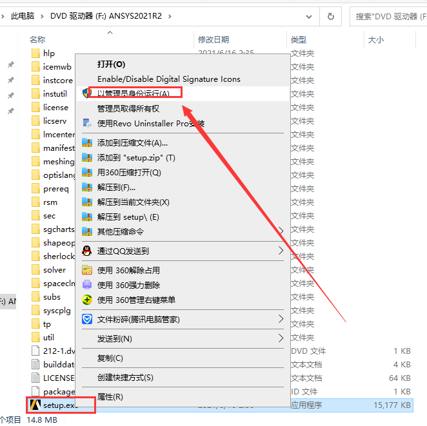The image size is (427, 426).
Task: Click the syscplg folder icon
Action: [35, 311]
